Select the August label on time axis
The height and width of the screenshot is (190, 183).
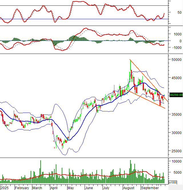click(129, 188)
